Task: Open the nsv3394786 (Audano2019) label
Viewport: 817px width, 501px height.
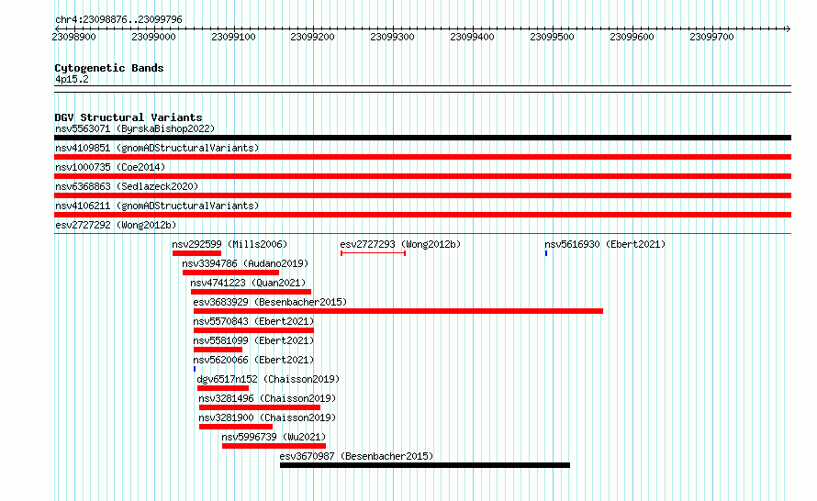Action: point(245,263)
